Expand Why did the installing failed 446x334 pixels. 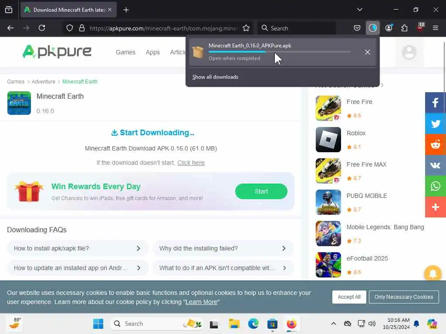click(x=223, y=248)
